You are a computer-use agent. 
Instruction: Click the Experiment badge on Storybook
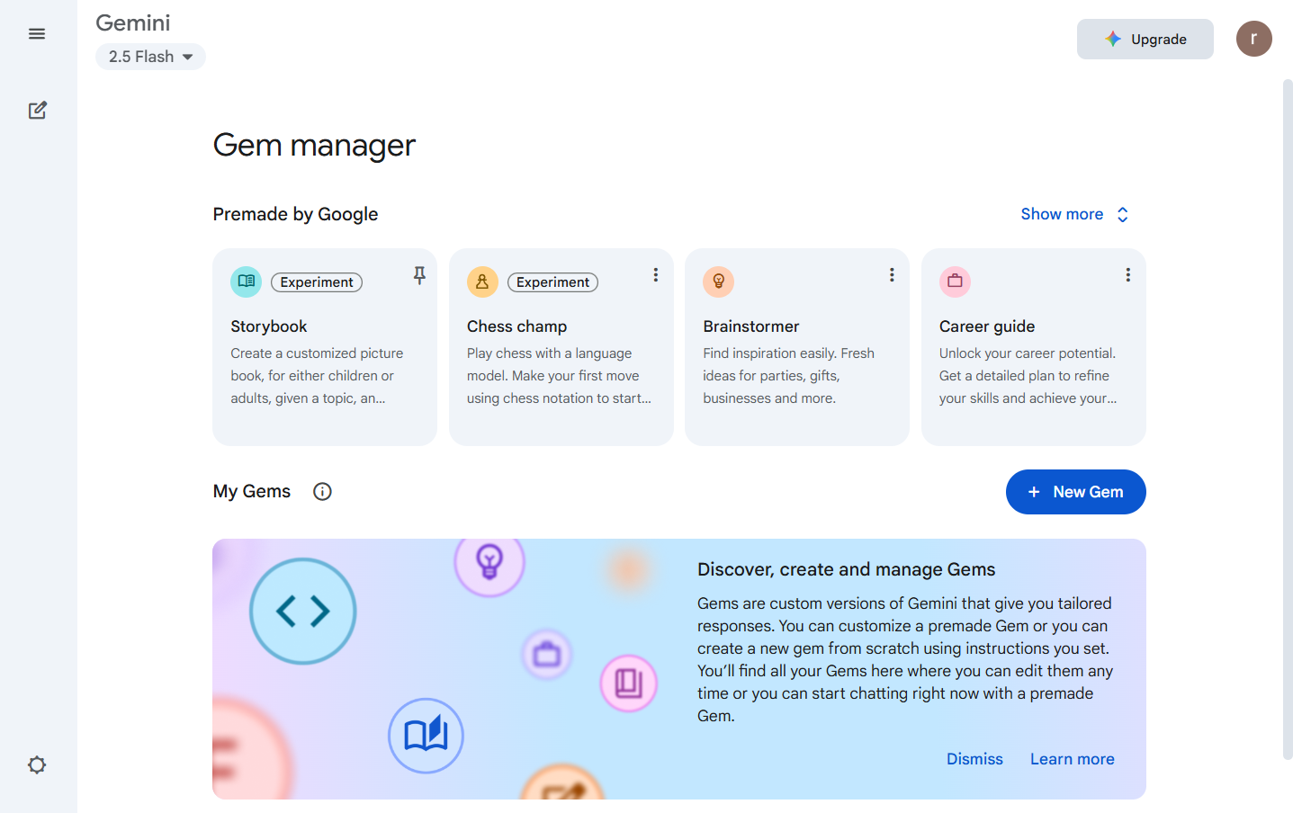317,282
